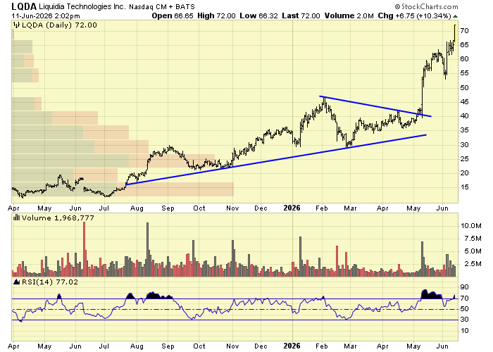The image size is (493, 352).
Task: Click the descending blue resistance trendline
Action: (375, 106)
